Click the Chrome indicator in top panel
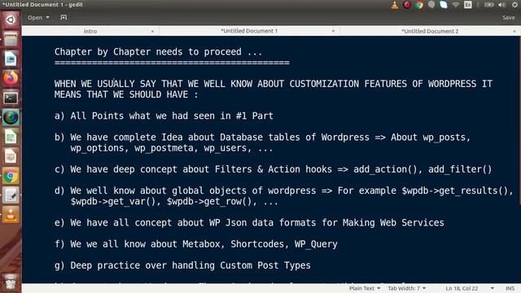The height and width of the screenshot is (293, 521). pos(419,5)
